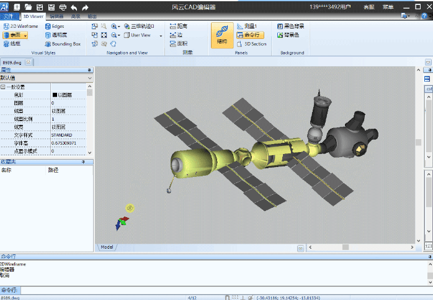The width and height of the screenshot is (433, 300).
Task: Click the print icon in quick access bar
Action: click(x=63, y=7)
